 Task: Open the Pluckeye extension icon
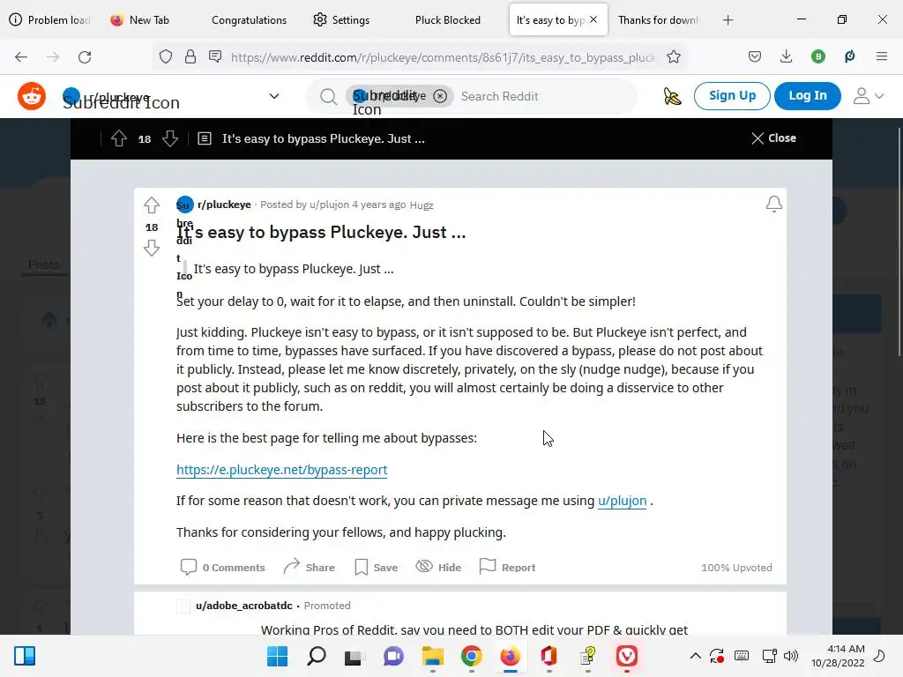click(849, 56)
